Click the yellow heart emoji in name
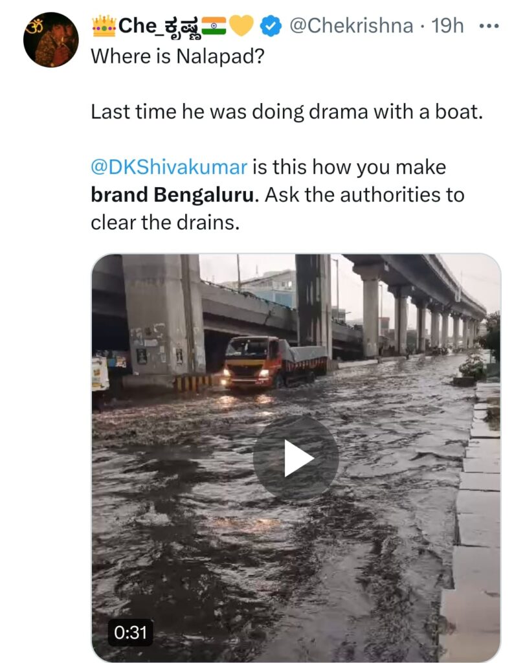 (x=242, y=26)
